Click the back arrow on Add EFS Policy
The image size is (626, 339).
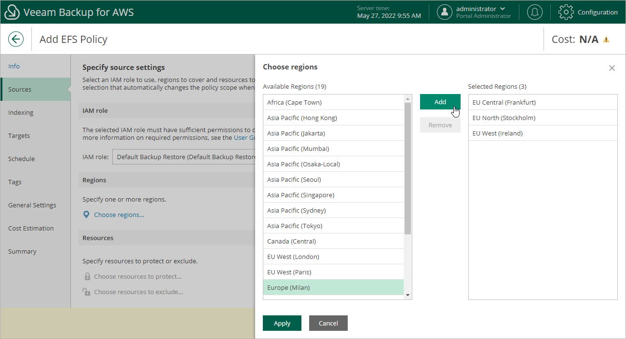(x=15, y=39)
